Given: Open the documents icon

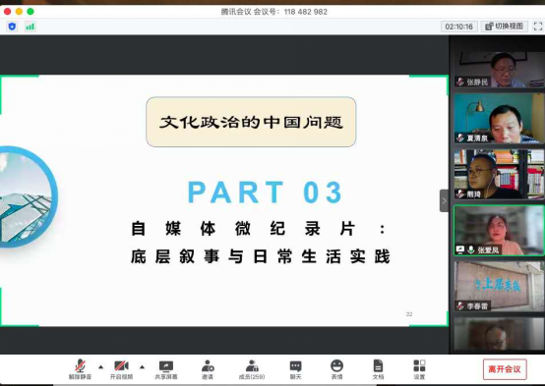Looking at the screenshot, I should 378,369.
